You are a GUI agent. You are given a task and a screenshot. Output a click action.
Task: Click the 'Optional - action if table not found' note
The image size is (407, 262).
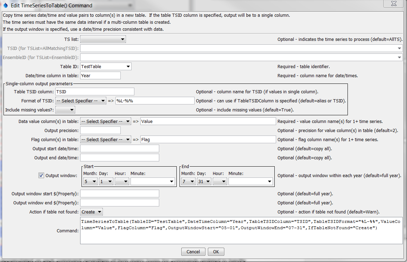[x=328, y=212]
